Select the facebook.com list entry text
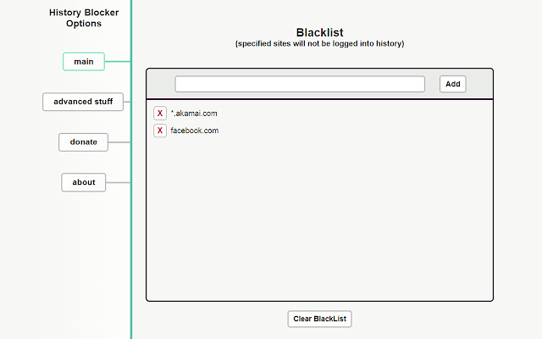 click(x=195, y=131)
